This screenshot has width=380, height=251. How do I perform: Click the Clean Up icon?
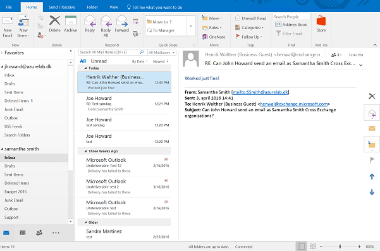pos(41,26)
